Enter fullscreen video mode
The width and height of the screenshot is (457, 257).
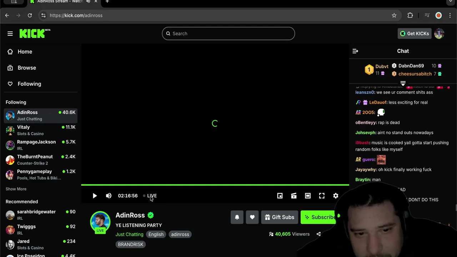pos(322,196)
